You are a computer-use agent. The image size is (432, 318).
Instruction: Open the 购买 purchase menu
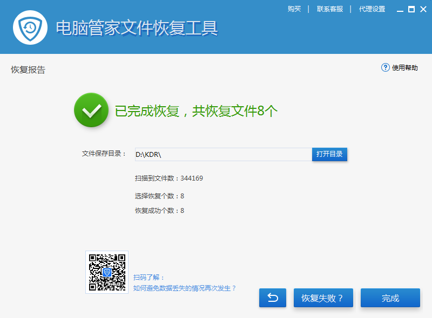[x=294, y=9]
